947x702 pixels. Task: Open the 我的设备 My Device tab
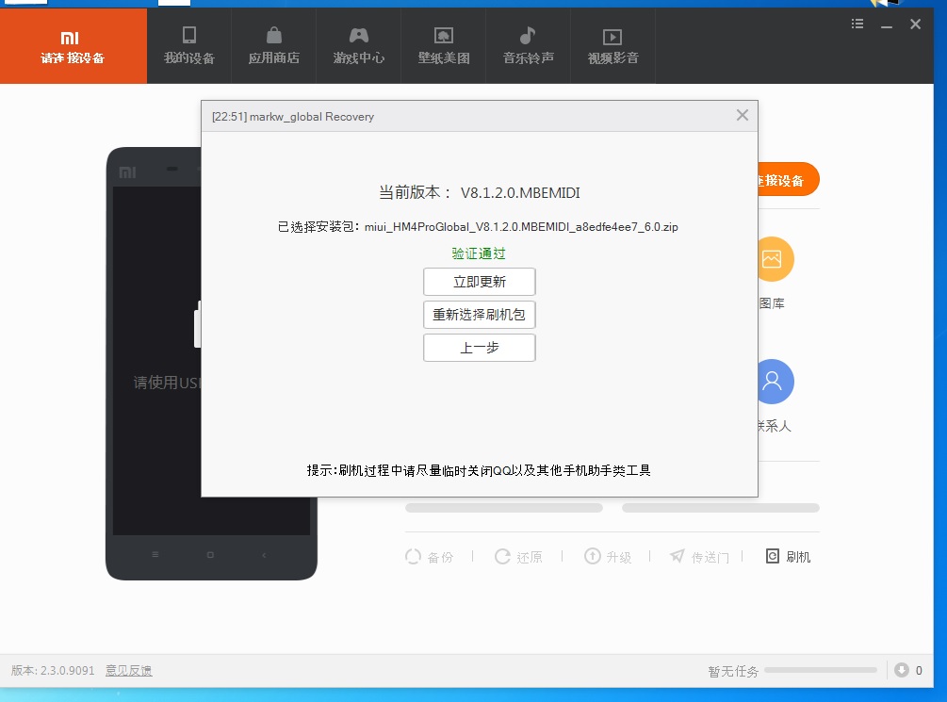click(x=189, y=46)
